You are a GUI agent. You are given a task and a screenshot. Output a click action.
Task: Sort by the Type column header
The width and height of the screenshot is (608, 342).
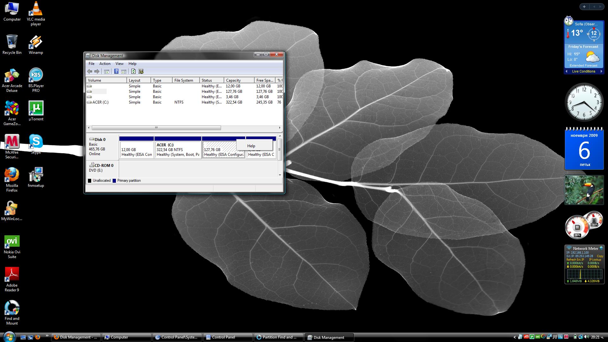[161, 80]
